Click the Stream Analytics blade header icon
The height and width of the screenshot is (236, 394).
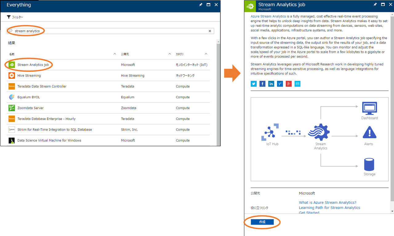coord(250,6)
